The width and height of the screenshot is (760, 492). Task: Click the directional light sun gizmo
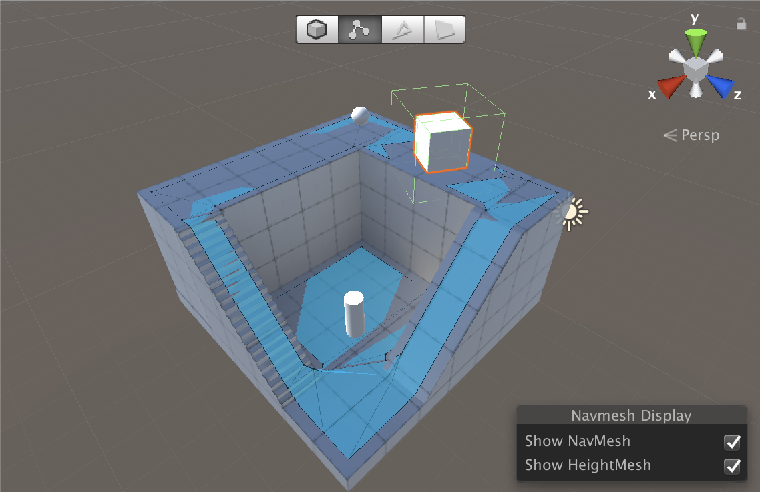coord(570,213)
